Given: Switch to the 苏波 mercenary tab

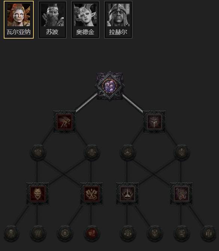Looking at the screenshot, I should click(52, 20).
